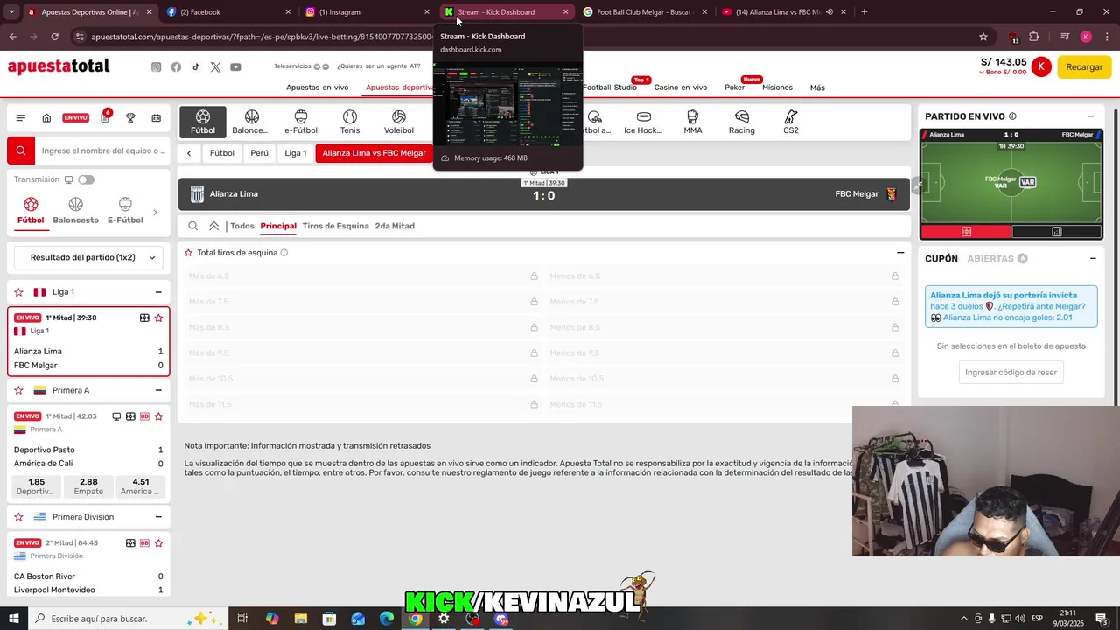Open Apuesta Total's Instagram profile icon

click(x=157, y=67)
